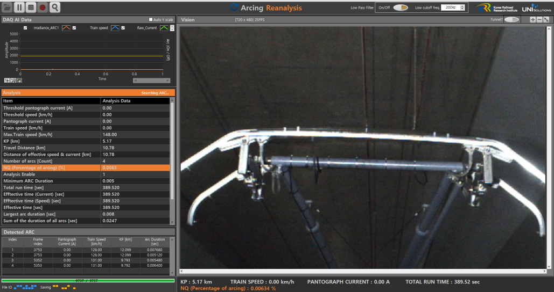Pause the reanalysis playback
This screenshot has height=292, width=554.
[19, 7]
